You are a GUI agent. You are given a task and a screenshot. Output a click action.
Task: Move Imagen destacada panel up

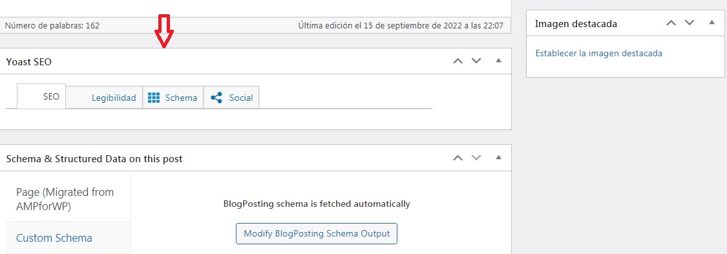[671, 23]
